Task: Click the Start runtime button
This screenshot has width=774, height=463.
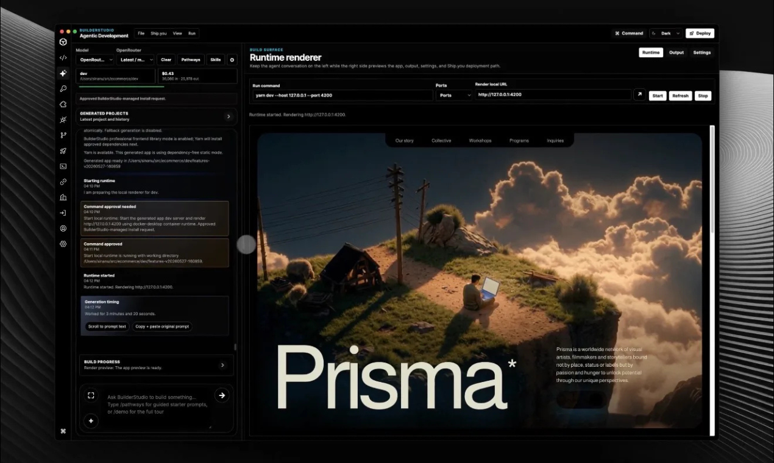Action: pyautogui.click(x=658, y=96)
